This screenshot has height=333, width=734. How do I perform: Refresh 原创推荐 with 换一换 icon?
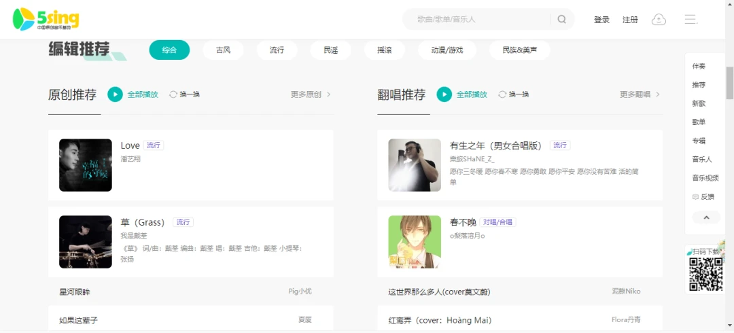click(x=173, y=94)
